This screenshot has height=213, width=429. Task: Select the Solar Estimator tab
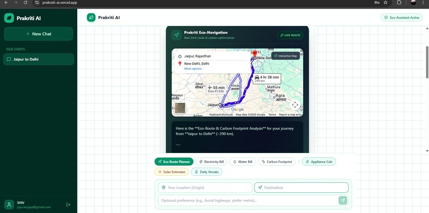pyautogui.click(x=171, y=172)
